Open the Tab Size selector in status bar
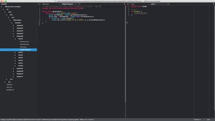The height and width of the screenshot is (121, 215). (x=197, y=120)
